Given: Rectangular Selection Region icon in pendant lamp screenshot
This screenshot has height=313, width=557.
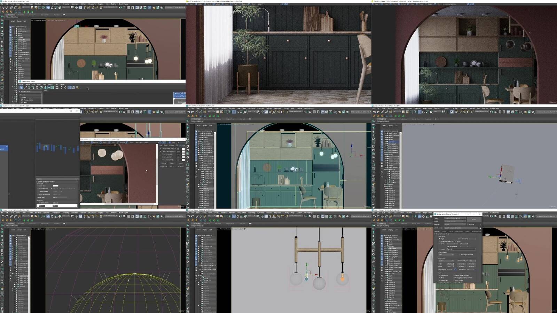Looking at the screenshot, I should point(225,216).
